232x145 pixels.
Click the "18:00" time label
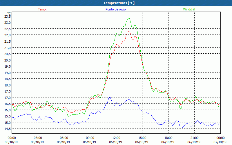point(168,138)
